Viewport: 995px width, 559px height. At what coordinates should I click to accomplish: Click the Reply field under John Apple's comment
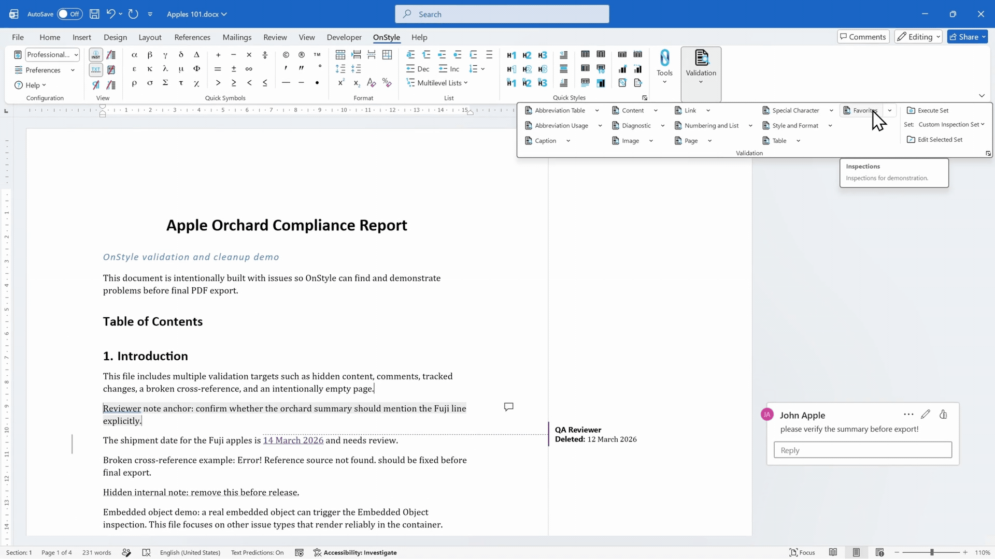point(862,450)
